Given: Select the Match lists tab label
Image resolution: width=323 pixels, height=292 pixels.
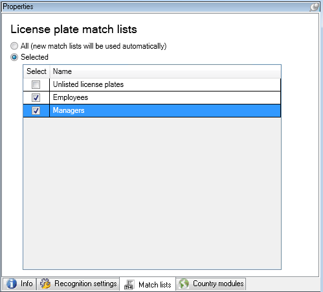Looking at the screenshot, I should [x=155, y=285].
